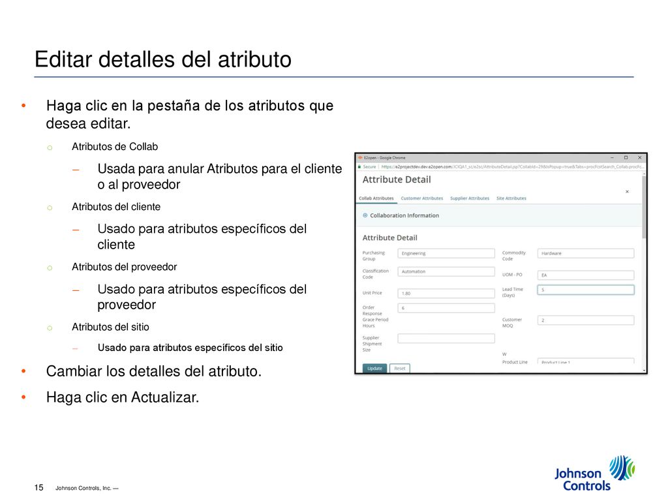The height and width of the screenshot is (501, 668).
Task: Open the Supplier Attributes tab
Action: [x=470, y=198]
